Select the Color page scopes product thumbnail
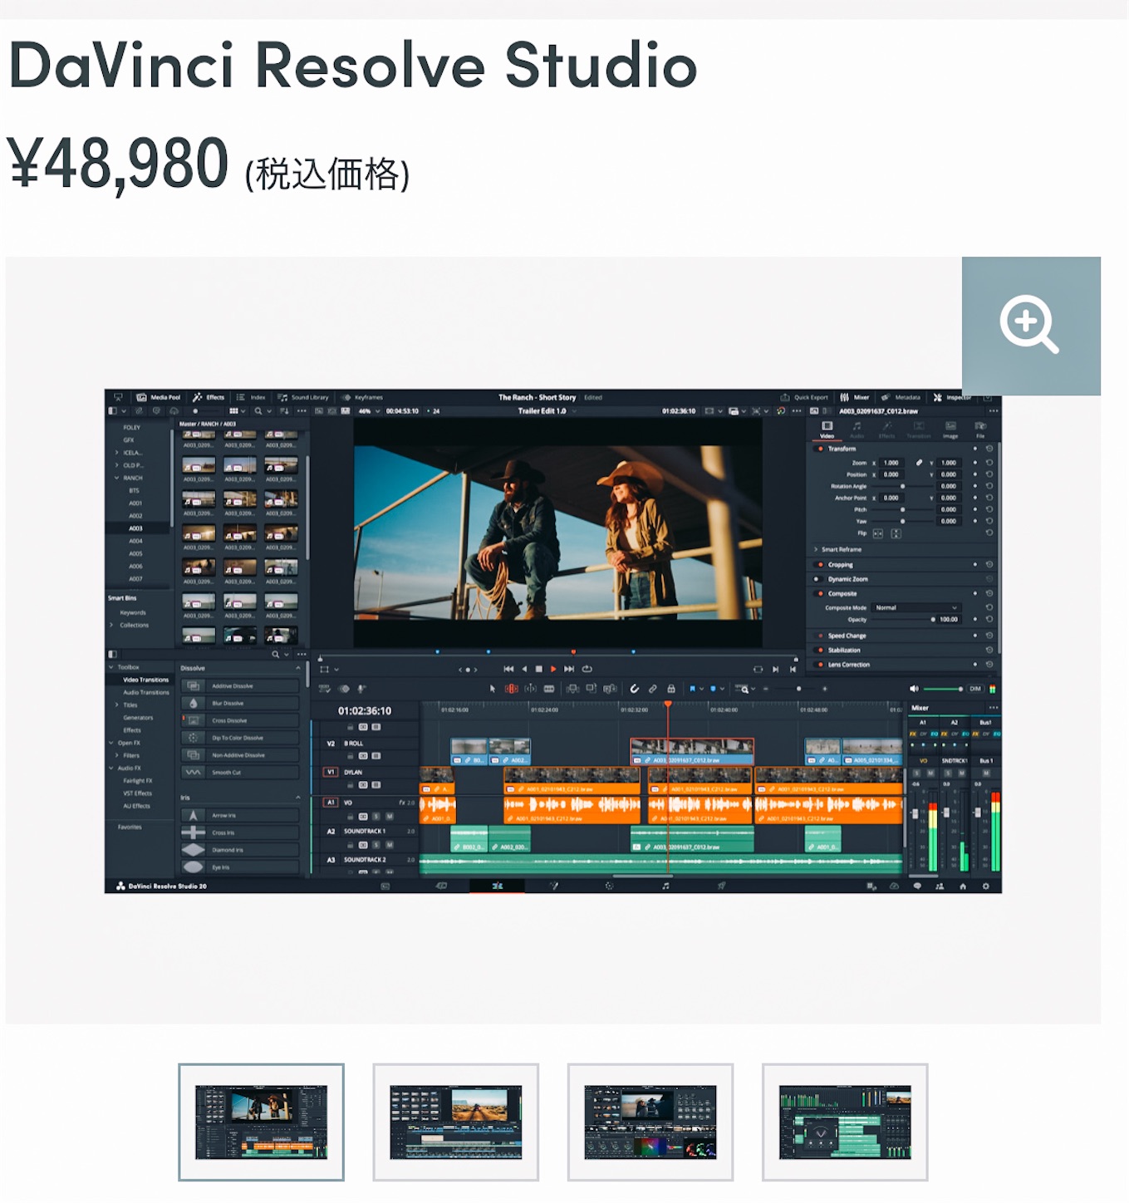The image size is (1129, 1203). [650, 1122]
